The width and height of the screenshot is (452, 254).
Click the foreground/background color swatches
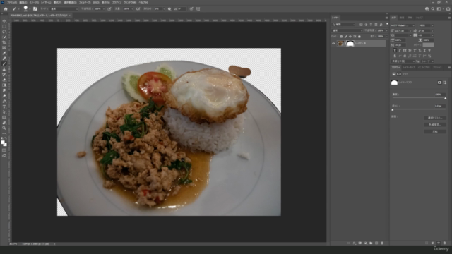(x=4, y=143)
